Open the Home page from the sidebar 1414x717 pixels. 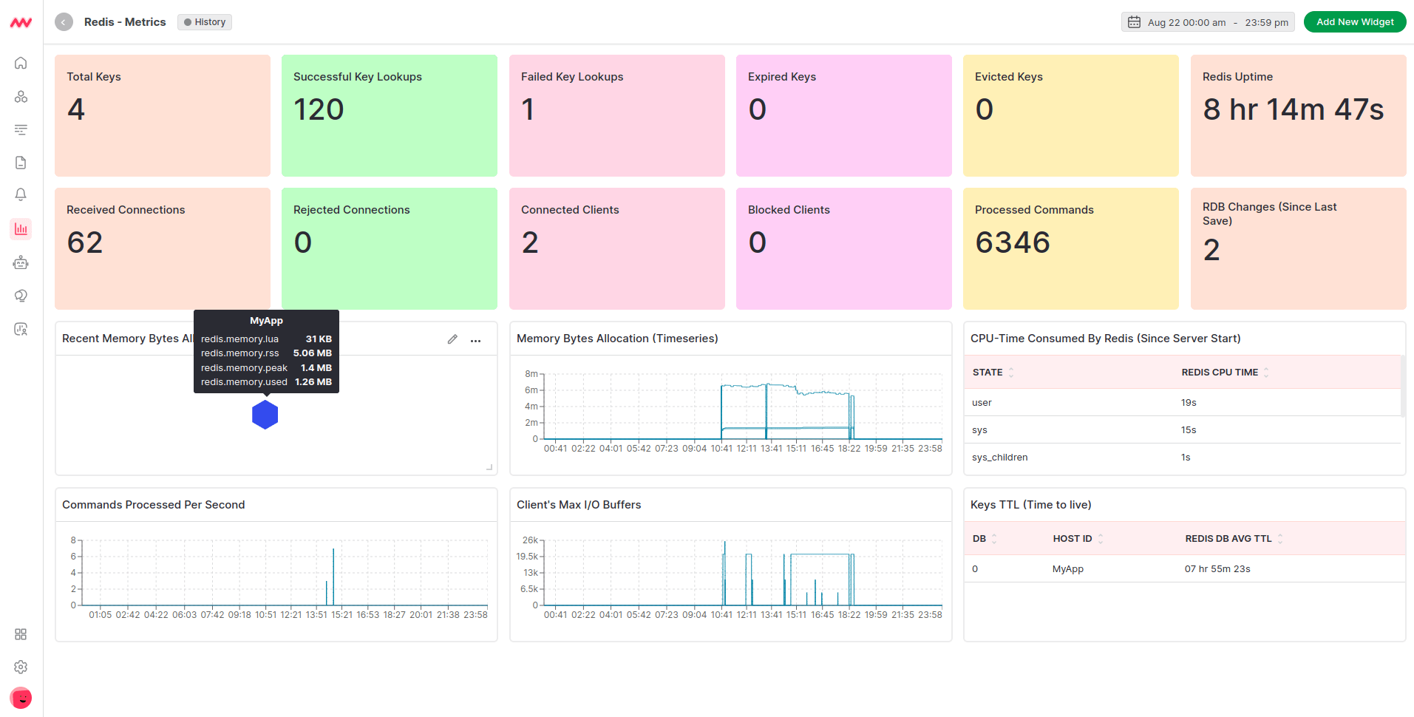click(21, 63)
